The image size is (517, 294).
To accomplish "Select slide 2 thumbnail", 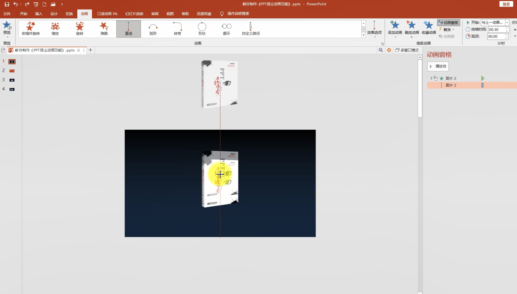I will pyautogui.click(x=12, y=71).
